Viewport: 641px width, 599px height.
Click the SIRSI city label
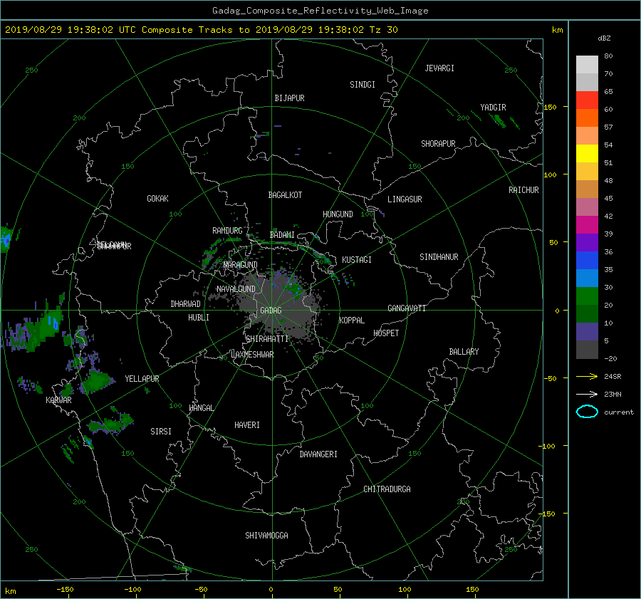point(161,432)
